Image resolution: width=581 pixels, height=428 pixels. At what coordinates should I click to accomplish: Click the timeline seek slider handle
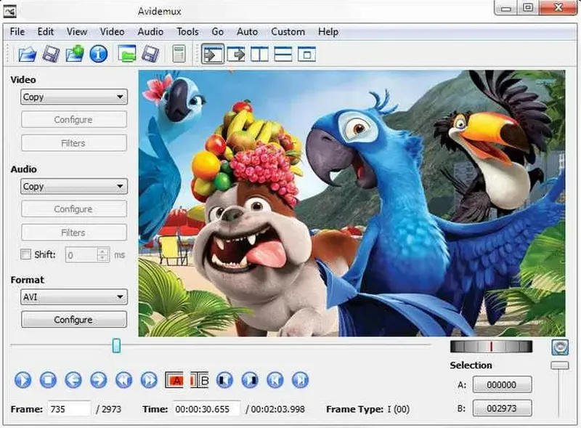coord(116,346)
